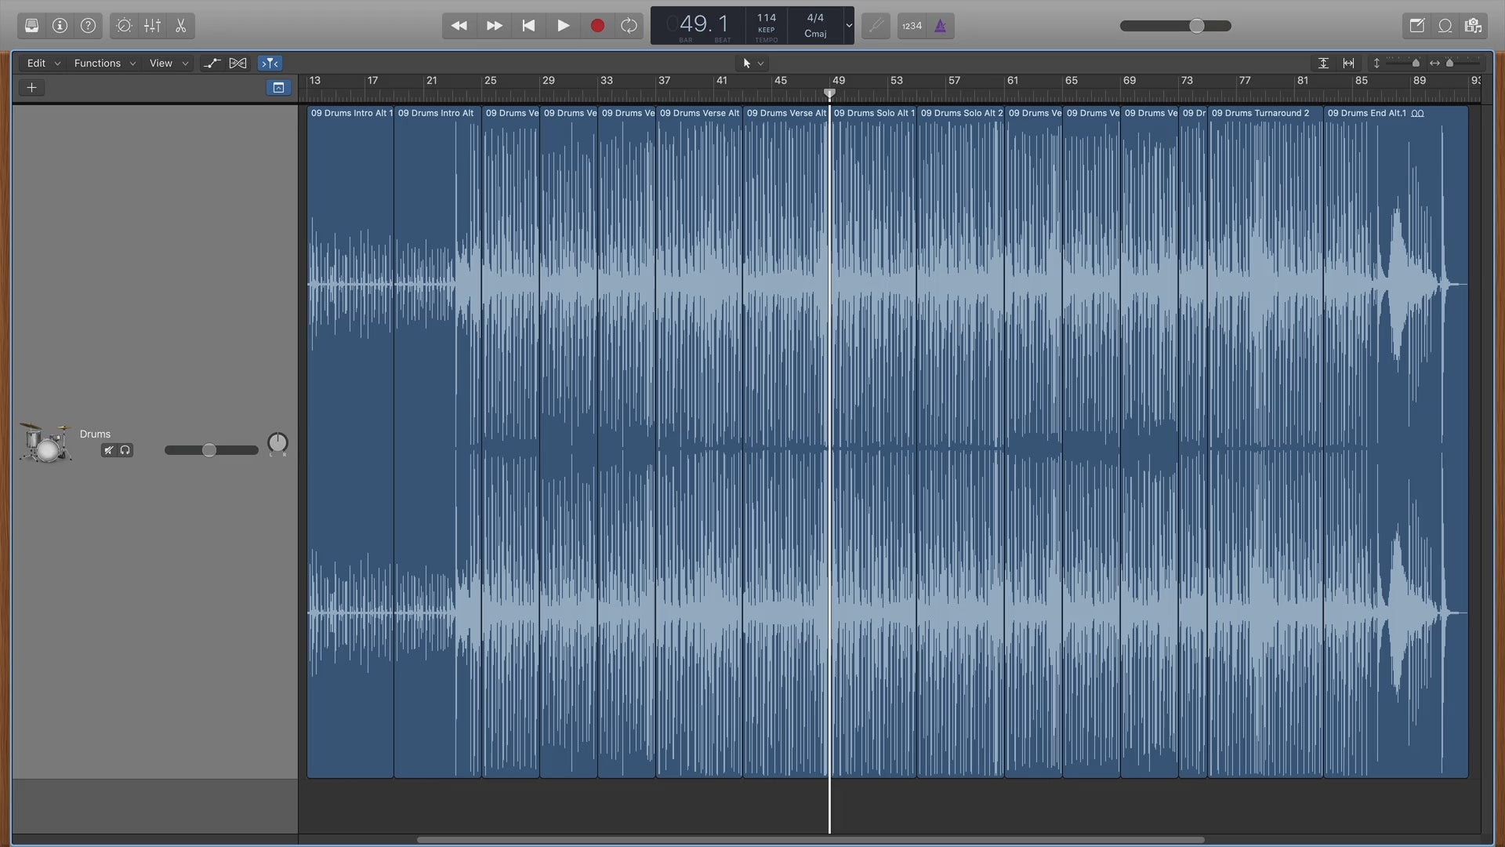Open the pointer tool dropdown menu
This screenshot has width=1505, height=847.
pos(752,64)
